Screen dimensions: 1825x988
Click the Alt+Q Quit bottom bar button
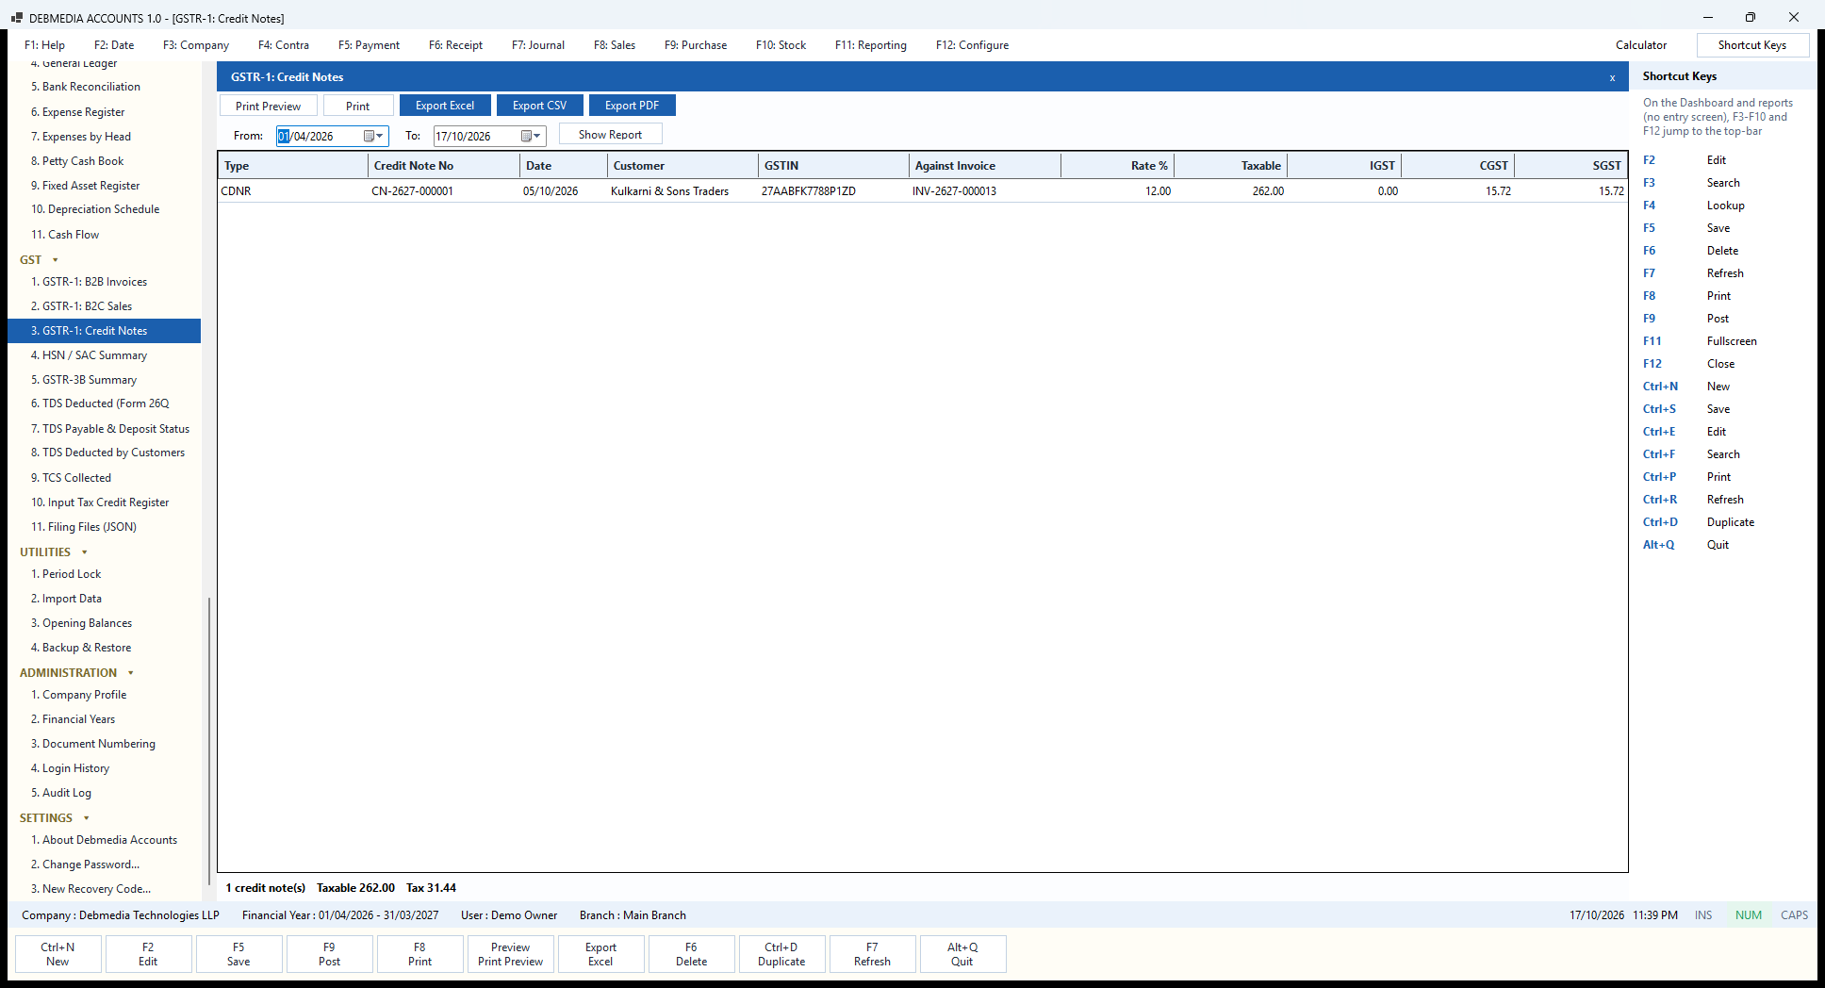(x=962, y=954)
